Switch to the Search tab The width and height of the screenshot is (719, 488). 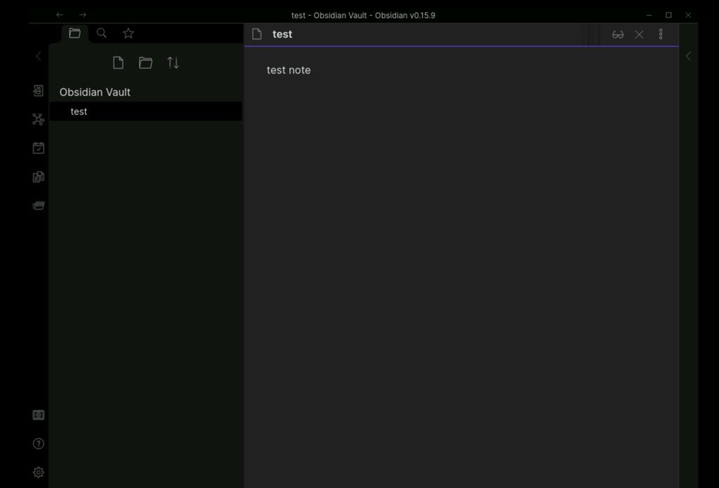point(102,33)
